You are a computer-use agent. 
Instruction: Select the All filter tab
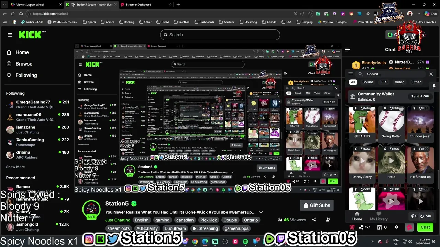click(x=353, y=82)
